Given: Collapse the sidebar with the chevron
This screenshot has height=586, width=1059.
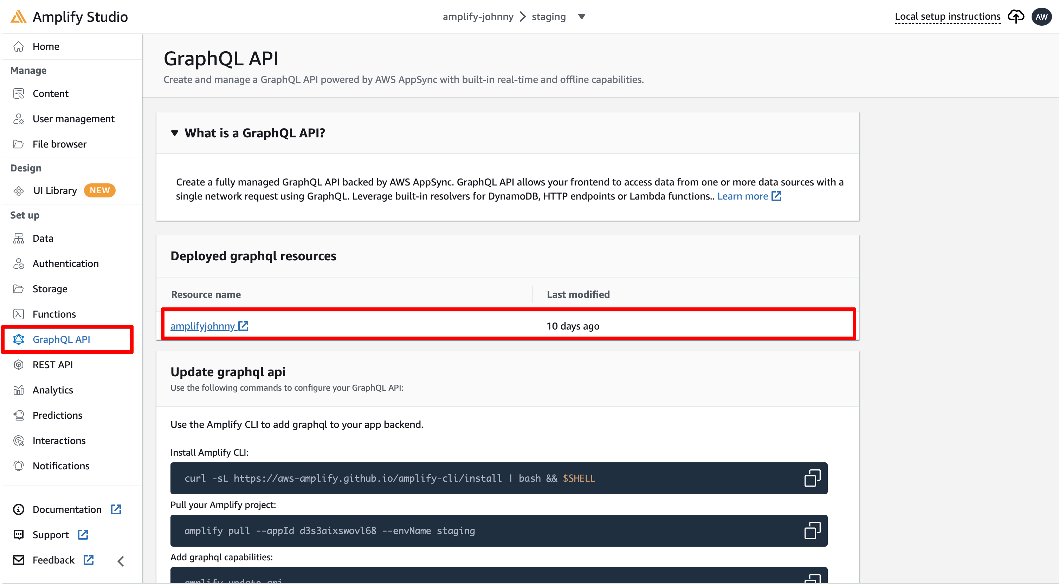Looking at the screenshot, I should 121,561.
